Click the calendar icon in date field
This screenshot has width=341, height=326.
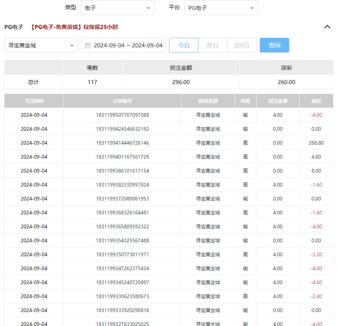pos(87,46)
